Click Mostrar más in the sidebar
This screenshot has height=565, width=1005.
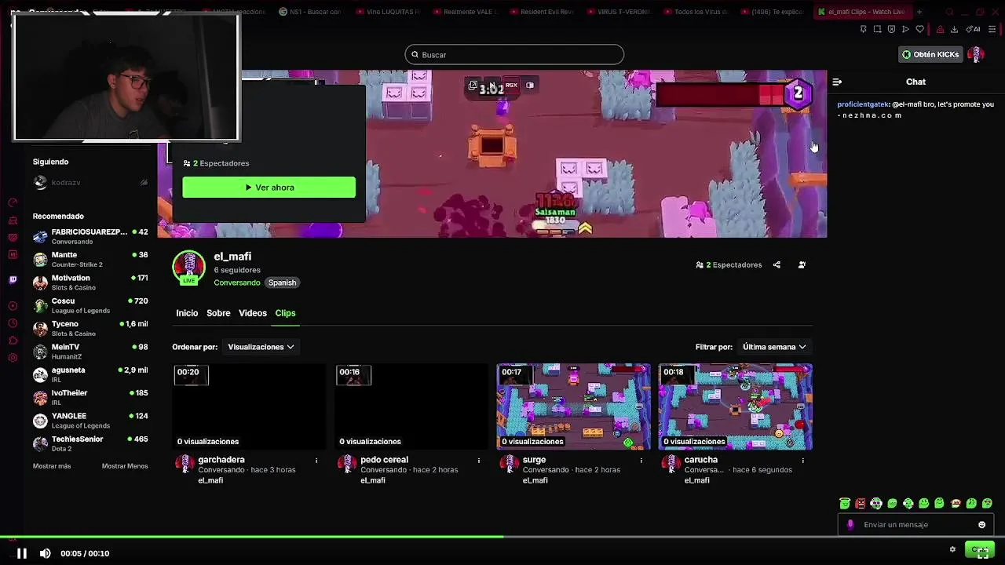click(52, 466)
